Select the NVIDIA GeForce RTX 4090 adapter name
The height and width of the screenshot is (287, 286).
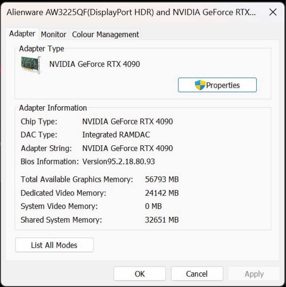pyautogui.click(x=94, y=64)
